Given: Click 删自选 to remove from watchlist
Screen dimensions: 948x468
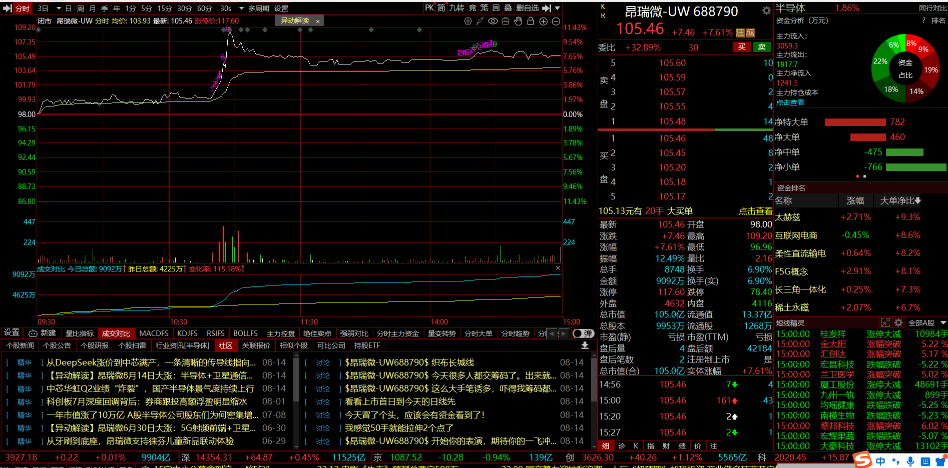Looking at the screenshot, I should (x=528, y=8).
